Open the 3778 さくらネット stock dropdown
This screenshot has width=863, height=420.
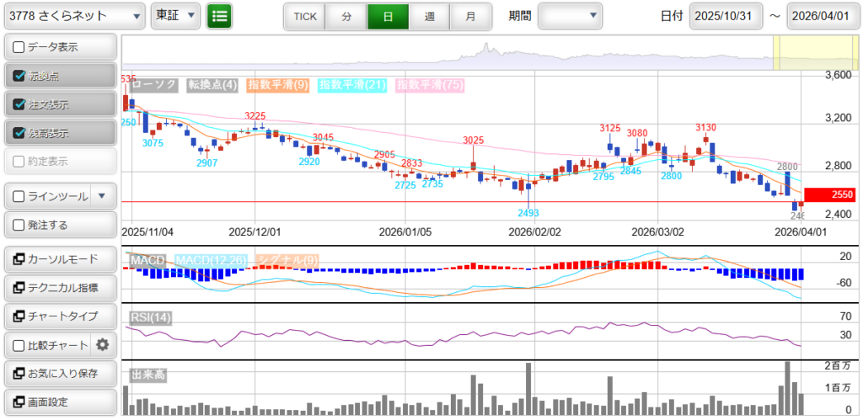click(74, 16)
